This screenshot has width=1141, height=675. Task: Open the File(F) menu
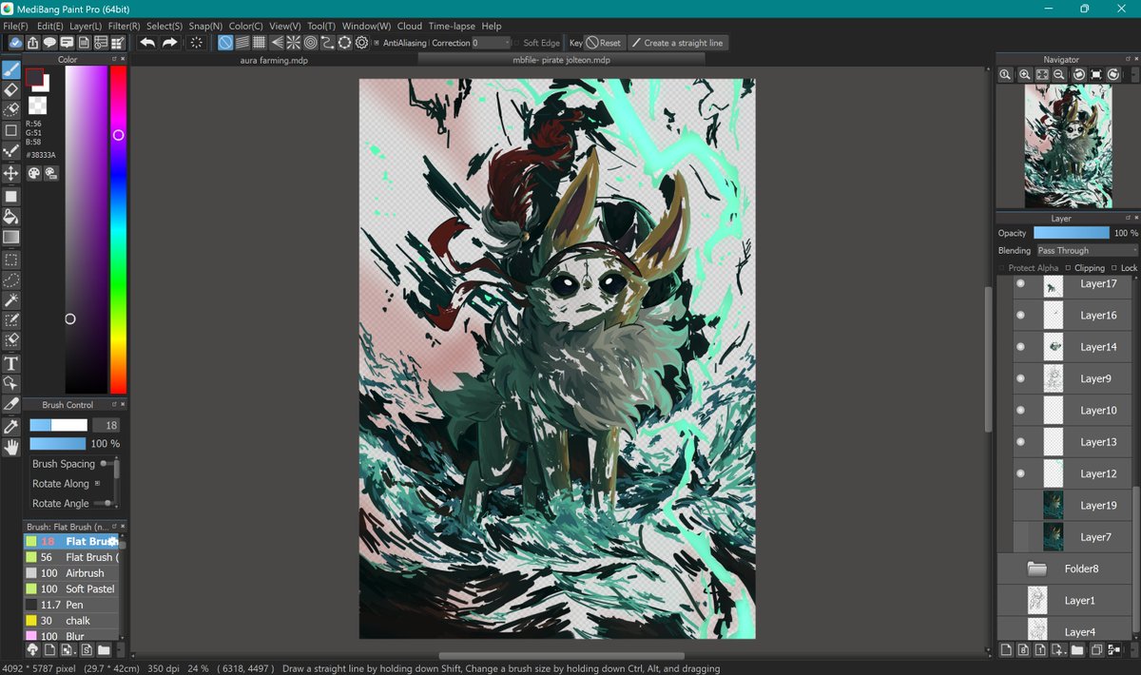click(x=15, y=26)
